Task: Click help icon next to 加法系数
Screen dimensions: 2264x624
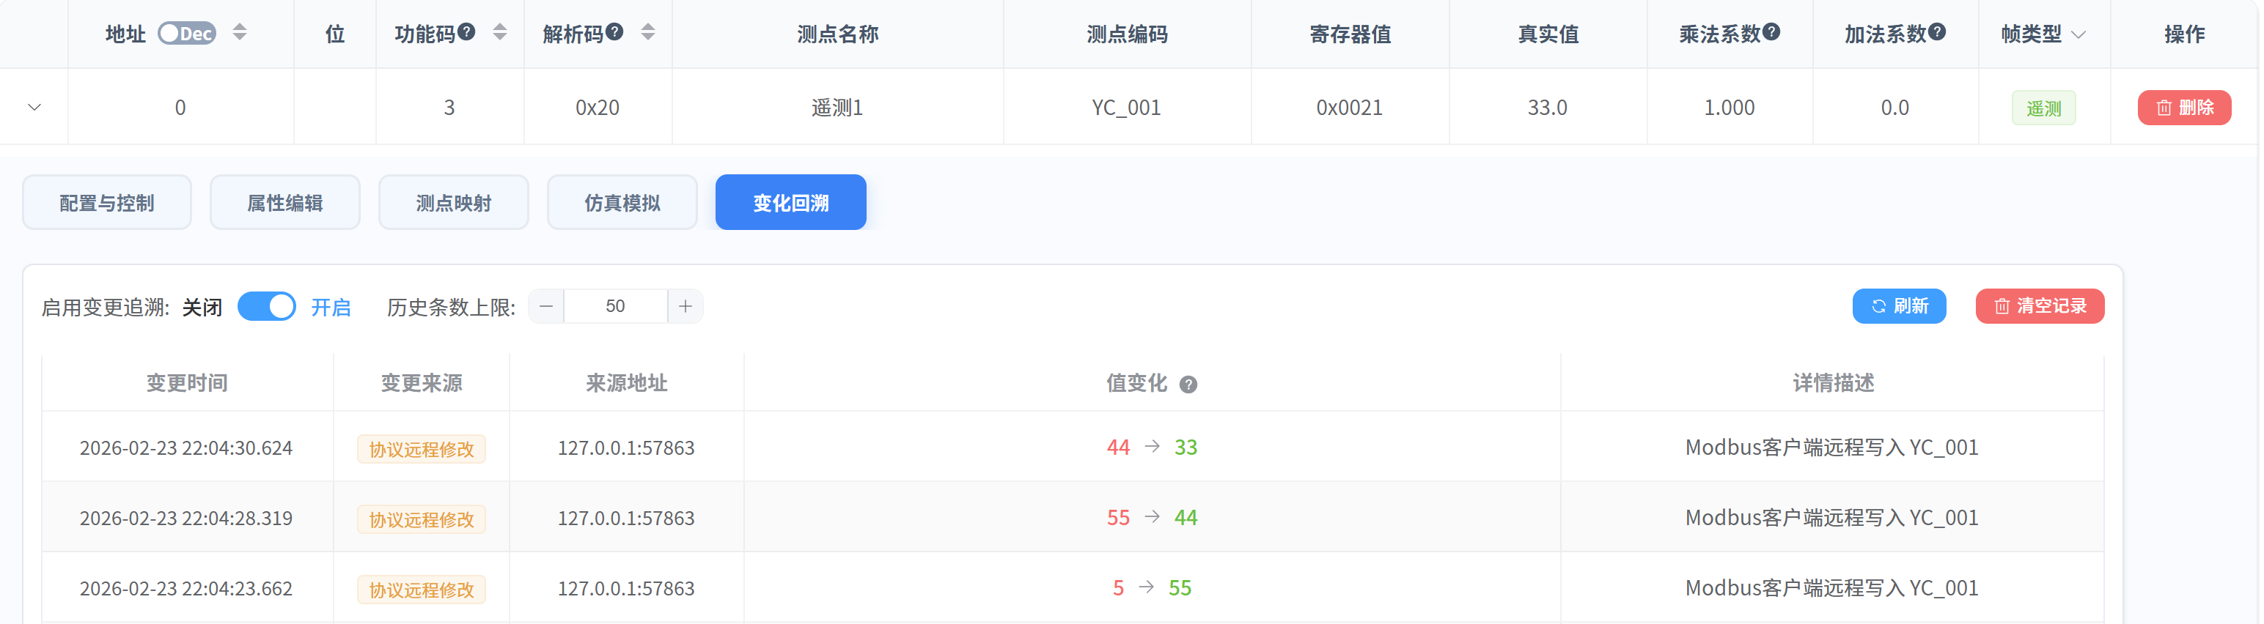Action: [x=1937, y=31]
